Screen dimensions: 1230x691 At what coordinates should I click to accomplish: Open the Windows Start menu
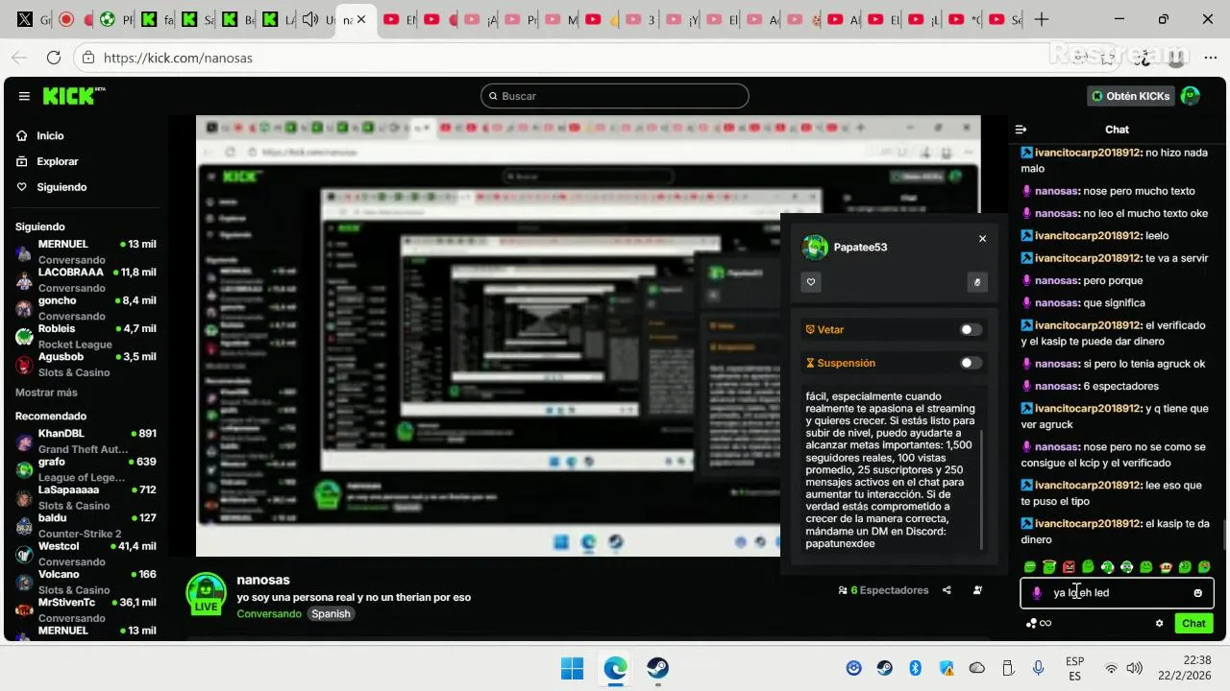click(x=572, y=668)
